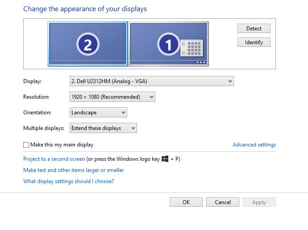
Task: Click the circled number 1 on the right monitor
Action: pos(168,44)
